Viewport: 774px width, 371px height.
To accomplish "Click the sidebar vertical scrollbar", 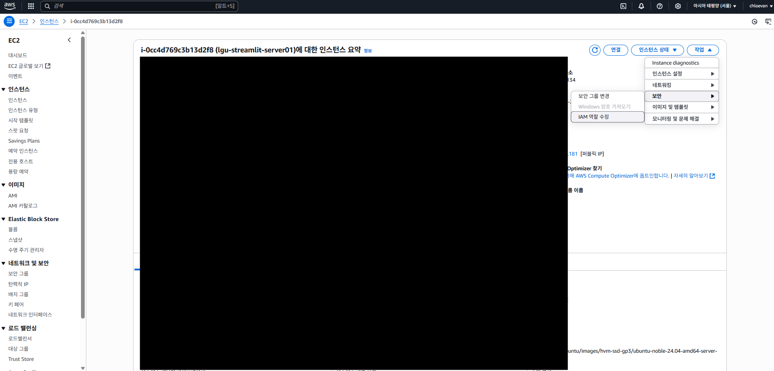I will (83, 177).
